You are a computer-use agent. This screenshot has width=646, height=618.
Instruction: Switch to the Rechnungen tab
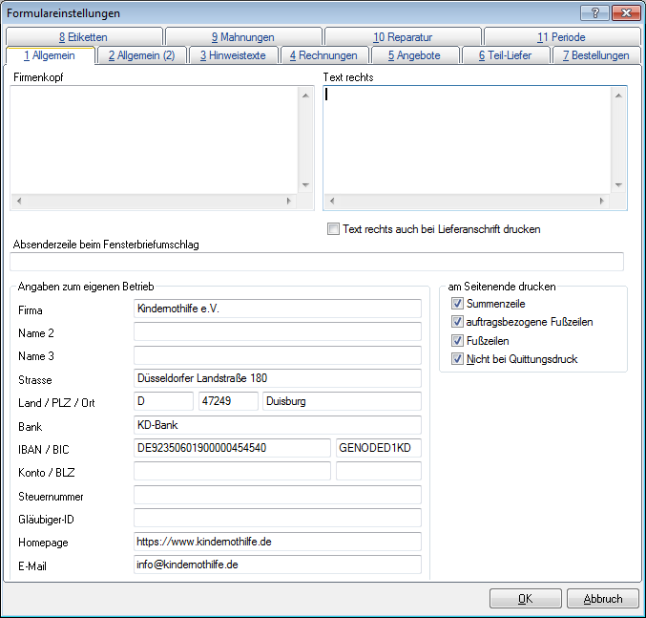coord(323,55)
